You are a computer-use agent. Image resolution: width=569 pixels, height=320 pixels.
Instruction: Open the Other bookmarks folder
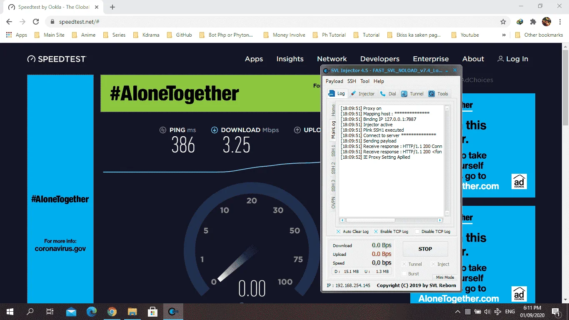tap(539, 35)
